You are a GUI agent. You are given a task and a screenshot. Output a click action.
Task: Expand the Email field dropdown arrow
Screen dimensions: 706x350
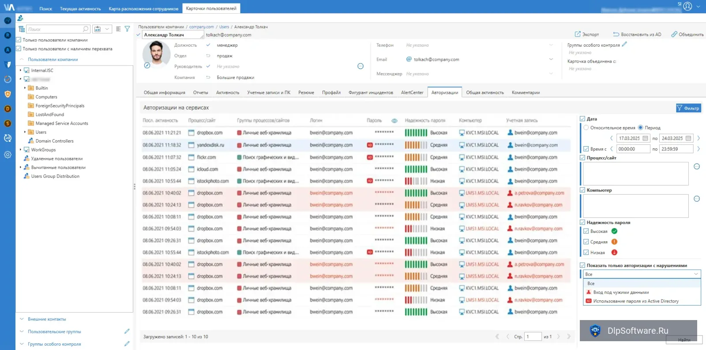(551, 59)
